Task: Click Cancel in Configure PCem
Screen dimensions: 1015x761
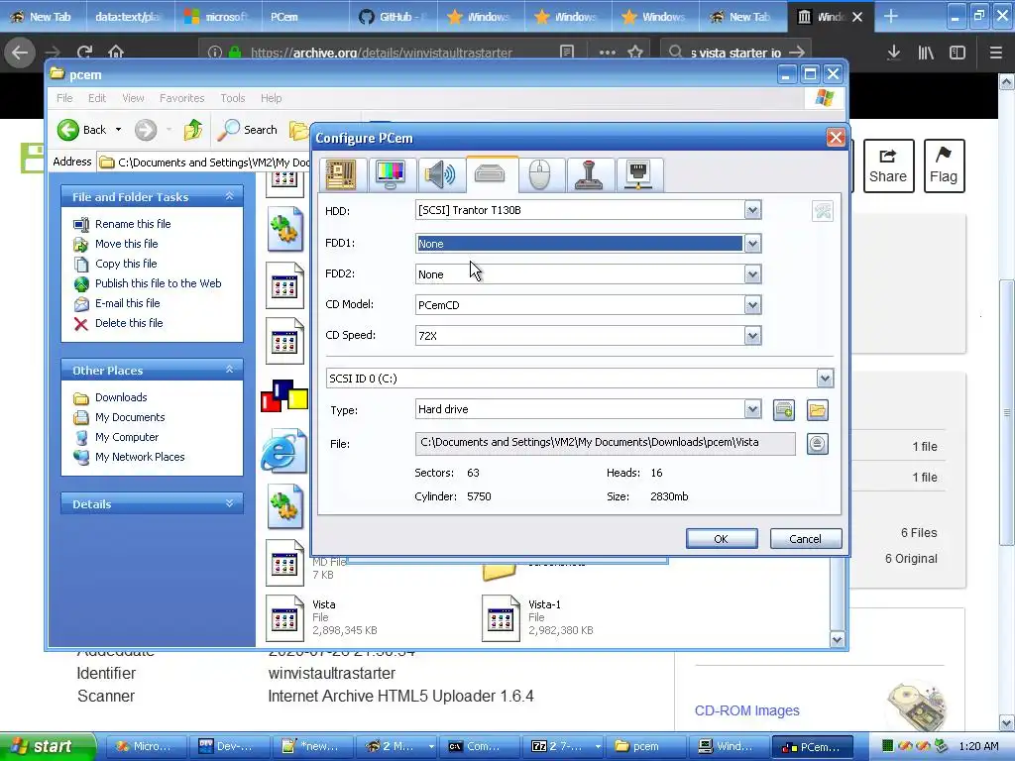Action: [805, 539]
